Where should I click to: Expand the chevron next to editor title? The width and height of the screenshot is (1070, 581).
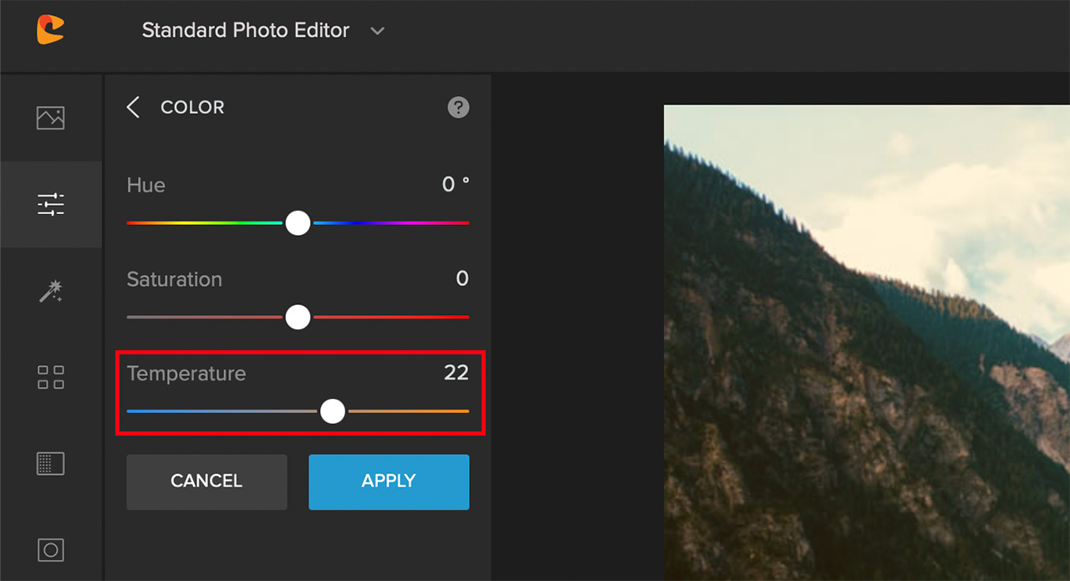coord(376,30)
